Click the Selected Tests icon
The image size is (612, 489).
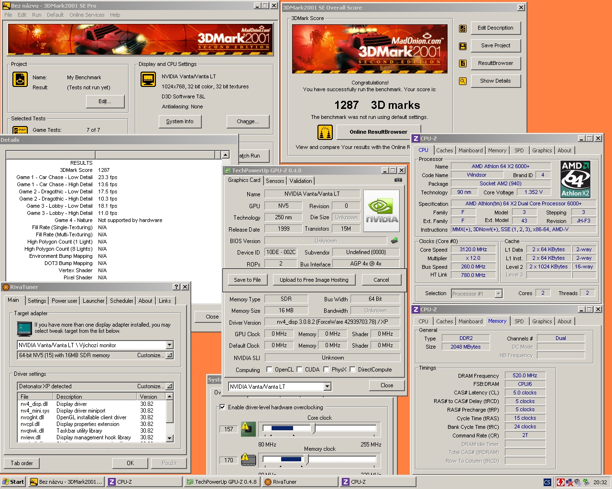(20, 130)
